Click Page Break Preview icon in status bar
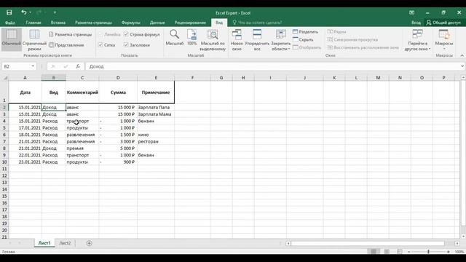 click(400, 252)
